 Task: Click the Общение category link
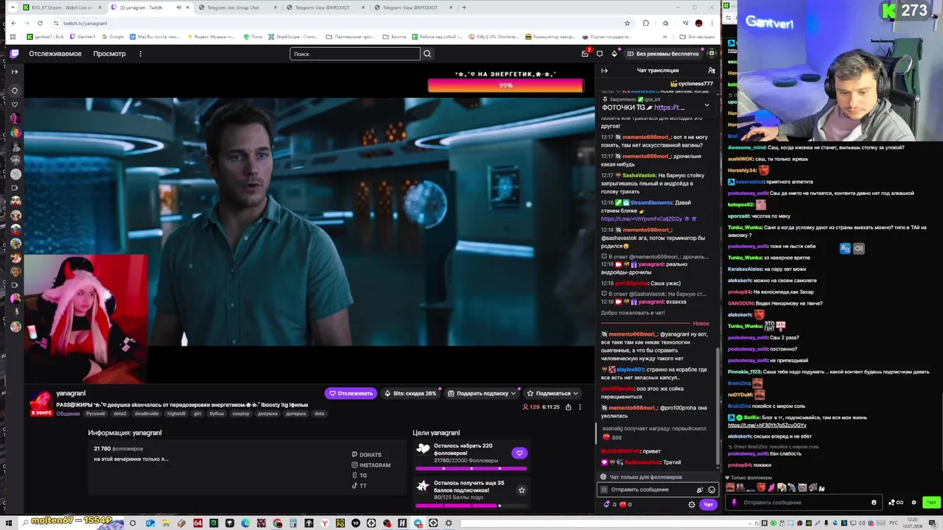tap(68, 414)
